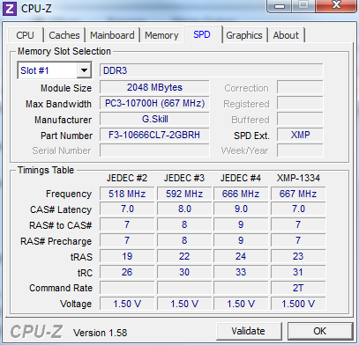Image resolution: width=359 pixels, height=345 pixels.
Task: Click the XMP 1.500 V voltage cell
Action: click(x=298, y=304)
